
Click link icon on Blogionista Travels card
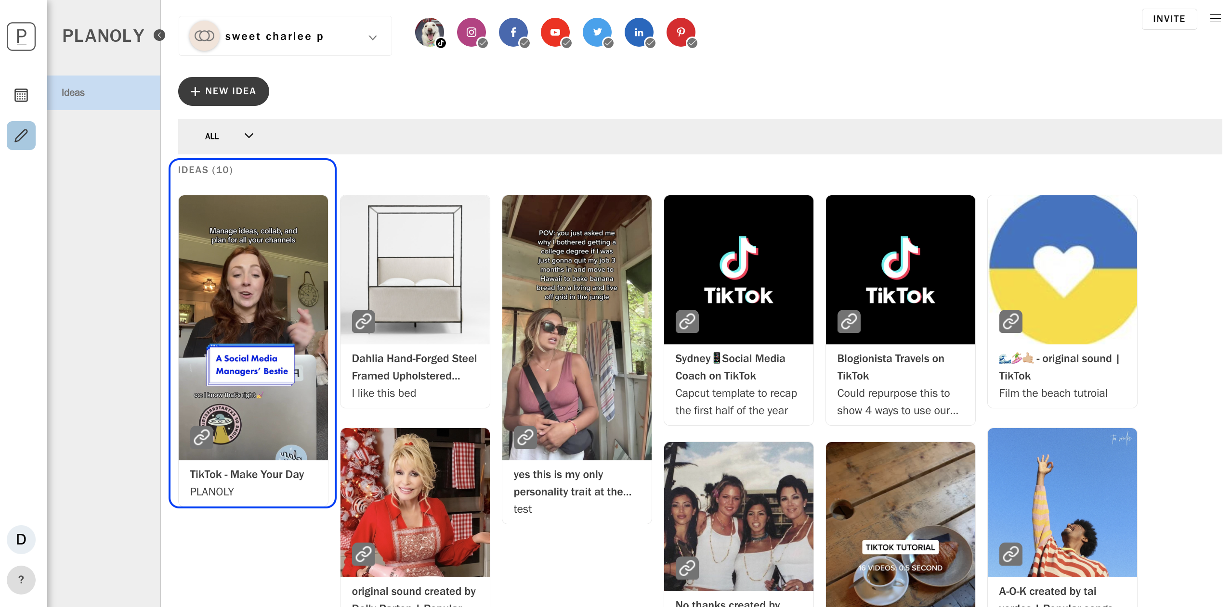click(x=849, y=321)
